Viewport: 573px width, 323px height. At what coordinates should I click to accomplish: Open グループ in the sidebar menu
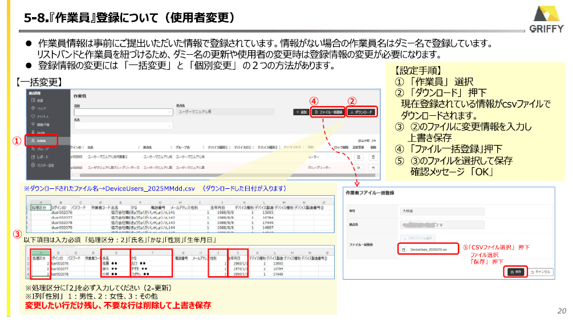pos(42,149)
